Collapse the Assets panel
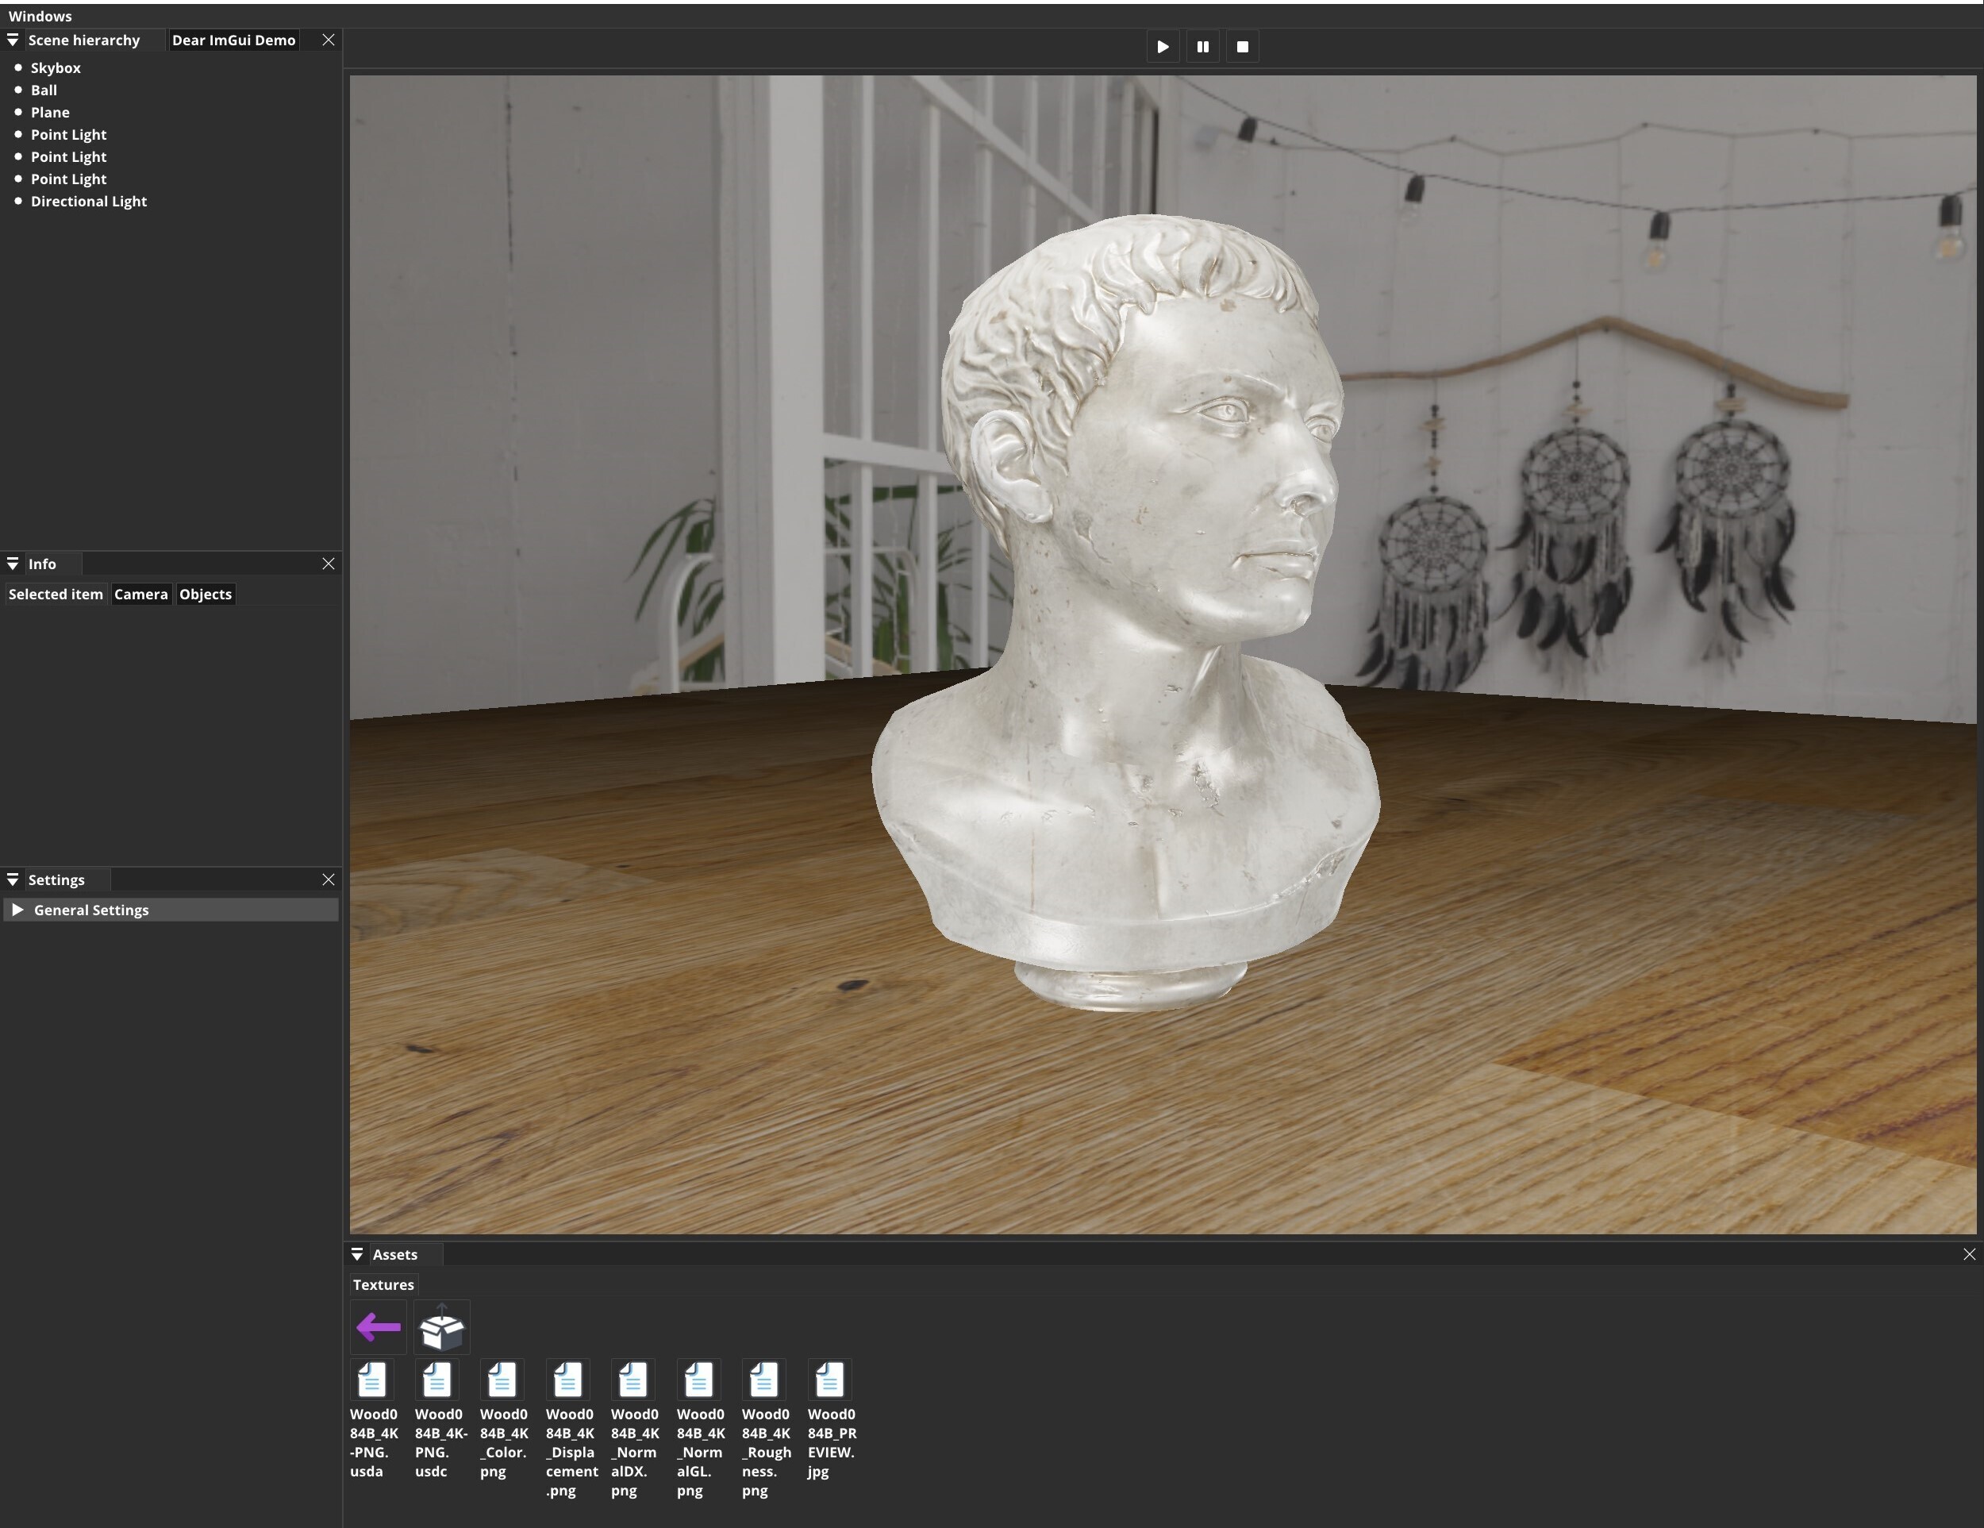Screen dimensions: 1984x1528 357,1255
